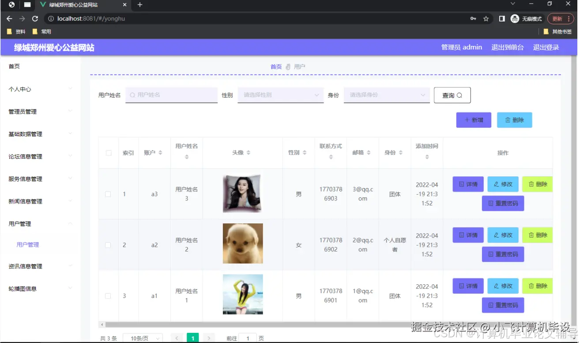Expand 基础数据管理 sidebar menu

coord(40,134)
